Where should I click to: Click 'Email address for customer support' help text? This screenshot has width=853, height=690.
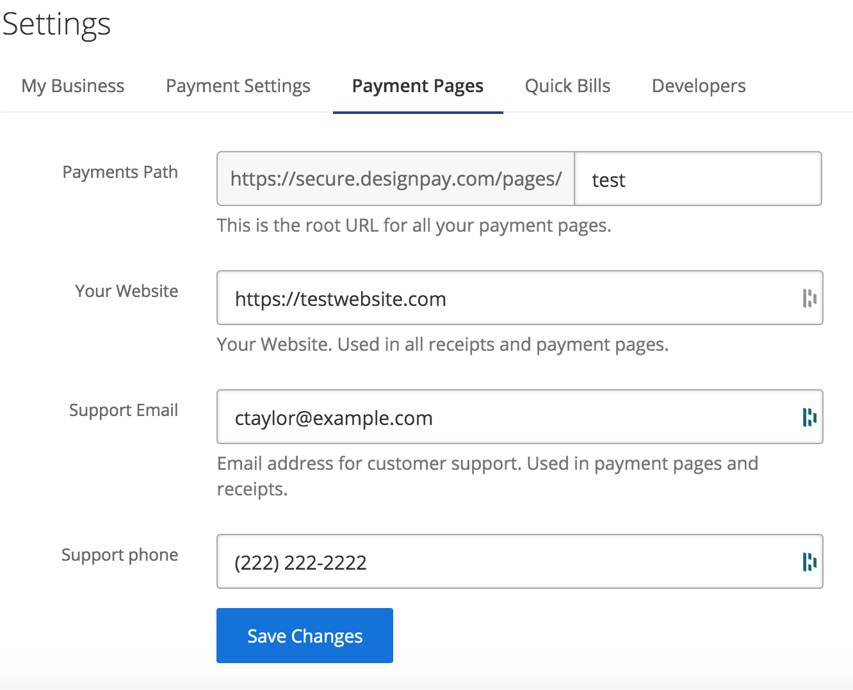click(487, 476)
